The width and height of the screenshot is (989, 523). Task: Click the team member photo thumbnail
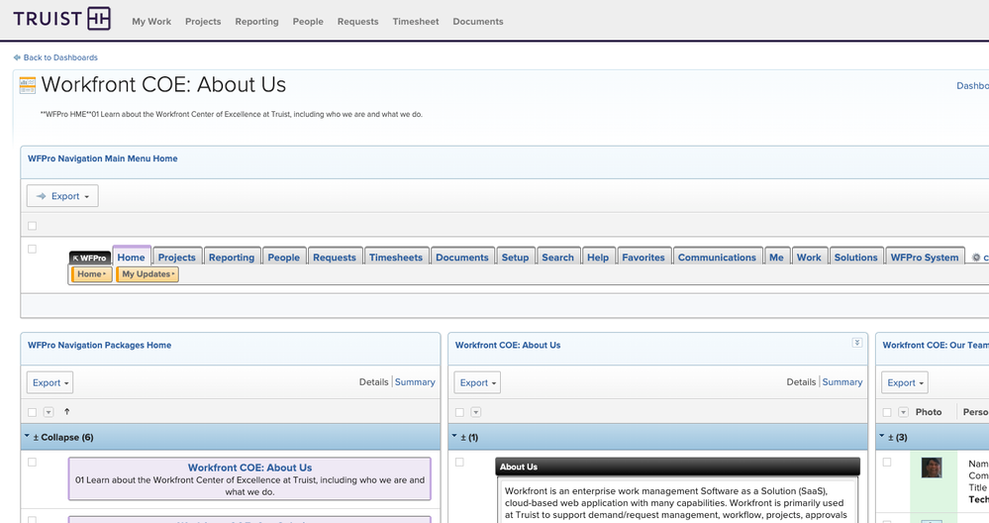931,468
